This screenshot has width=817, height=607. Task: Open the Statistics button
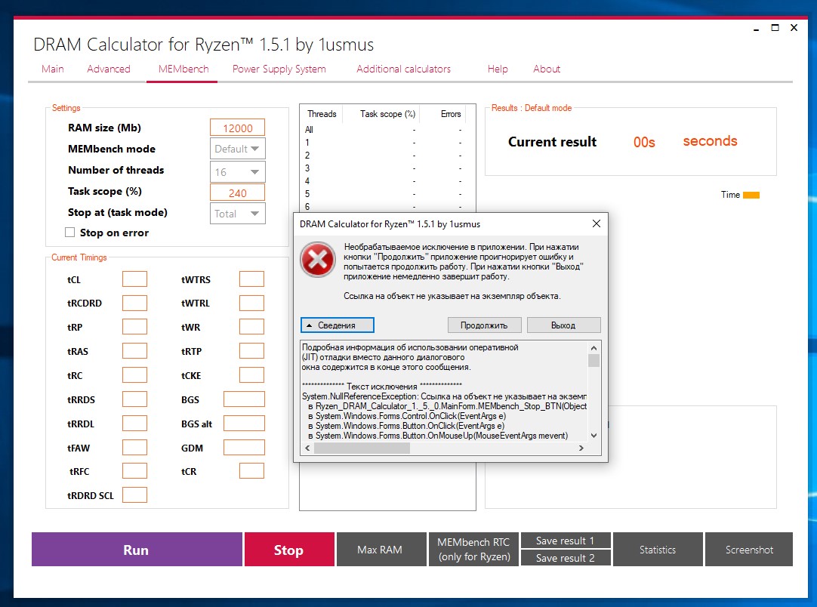658,549
